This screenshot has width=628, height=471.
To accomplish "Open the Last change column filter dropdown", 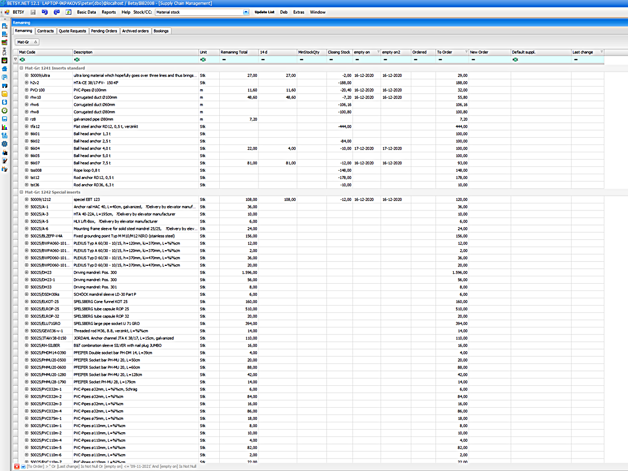I will [602, 52].
